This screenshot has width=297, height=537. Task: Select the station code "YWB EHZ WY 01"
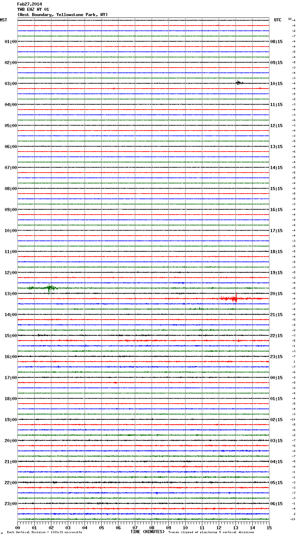pyautogui.click(x=33, y=9)
